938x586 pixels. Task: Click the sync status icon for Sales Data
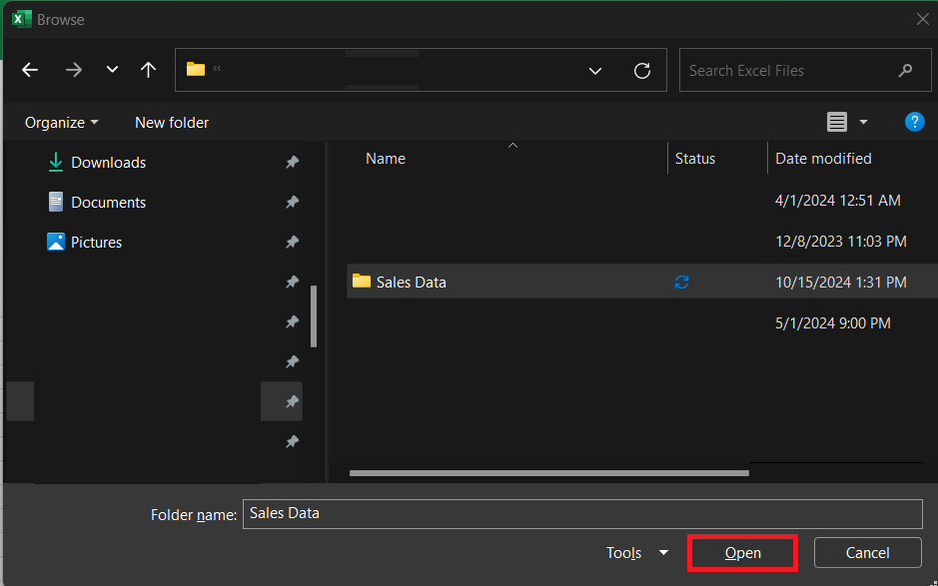pyautogui.click(x=681, y=283)
